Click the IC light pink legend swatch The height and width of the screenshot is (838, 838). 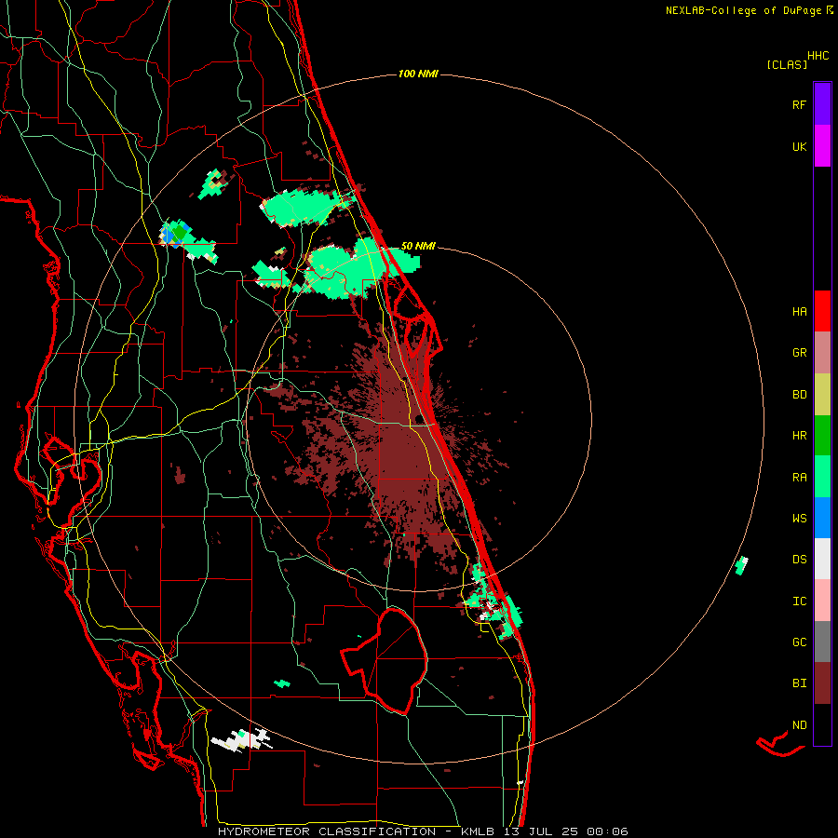click(x=822, y=601)
